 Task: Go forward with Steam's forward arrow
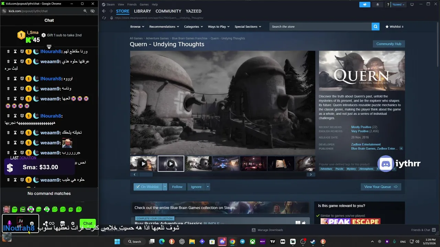[x=111, y=11]
